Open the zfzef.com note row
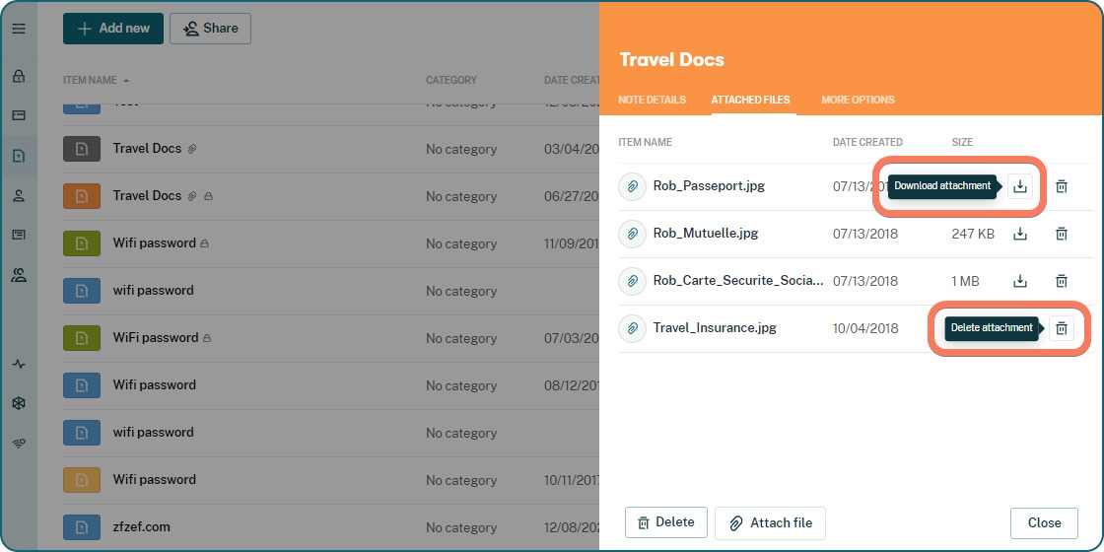The width and height of the screenshot is (1104, 552). coord(331,527)
